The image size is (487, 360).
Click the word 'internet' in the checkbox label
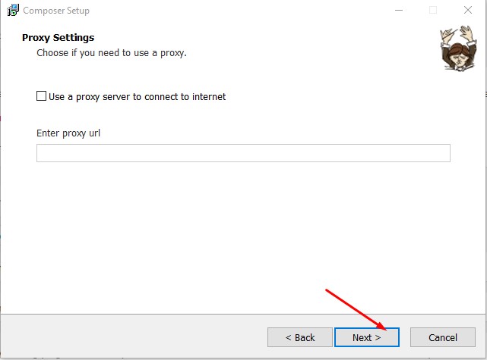point(209,96)
